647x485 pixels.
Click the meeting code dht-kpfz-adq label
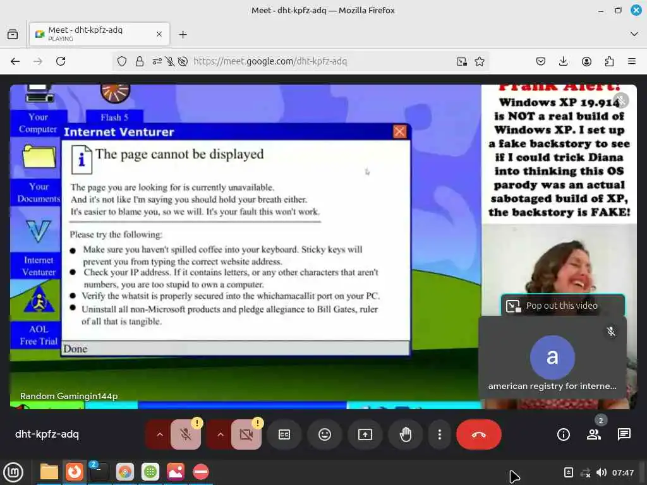coord(47,434)
